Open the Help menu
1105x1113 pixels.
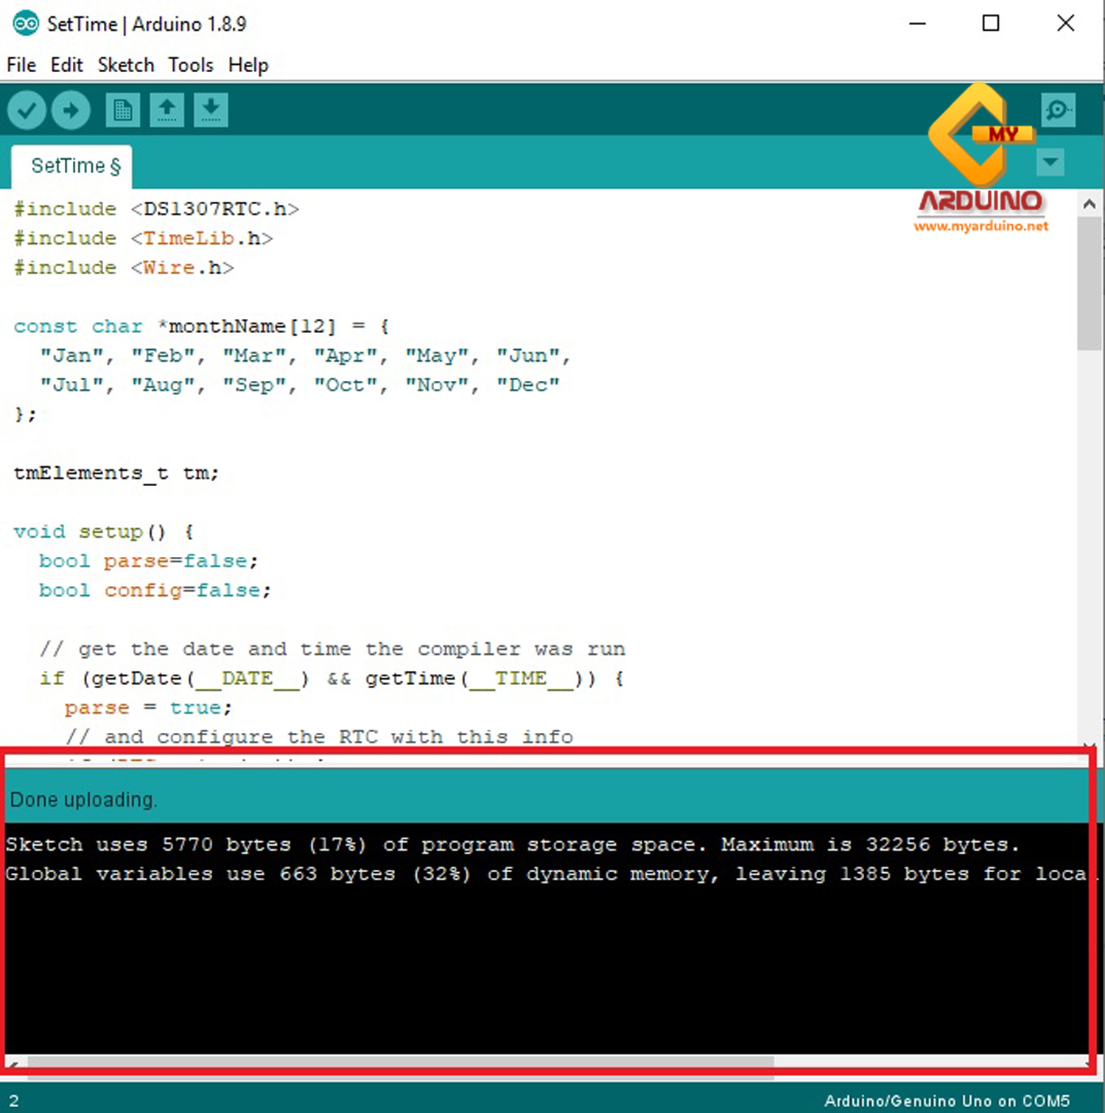[248, 65]
